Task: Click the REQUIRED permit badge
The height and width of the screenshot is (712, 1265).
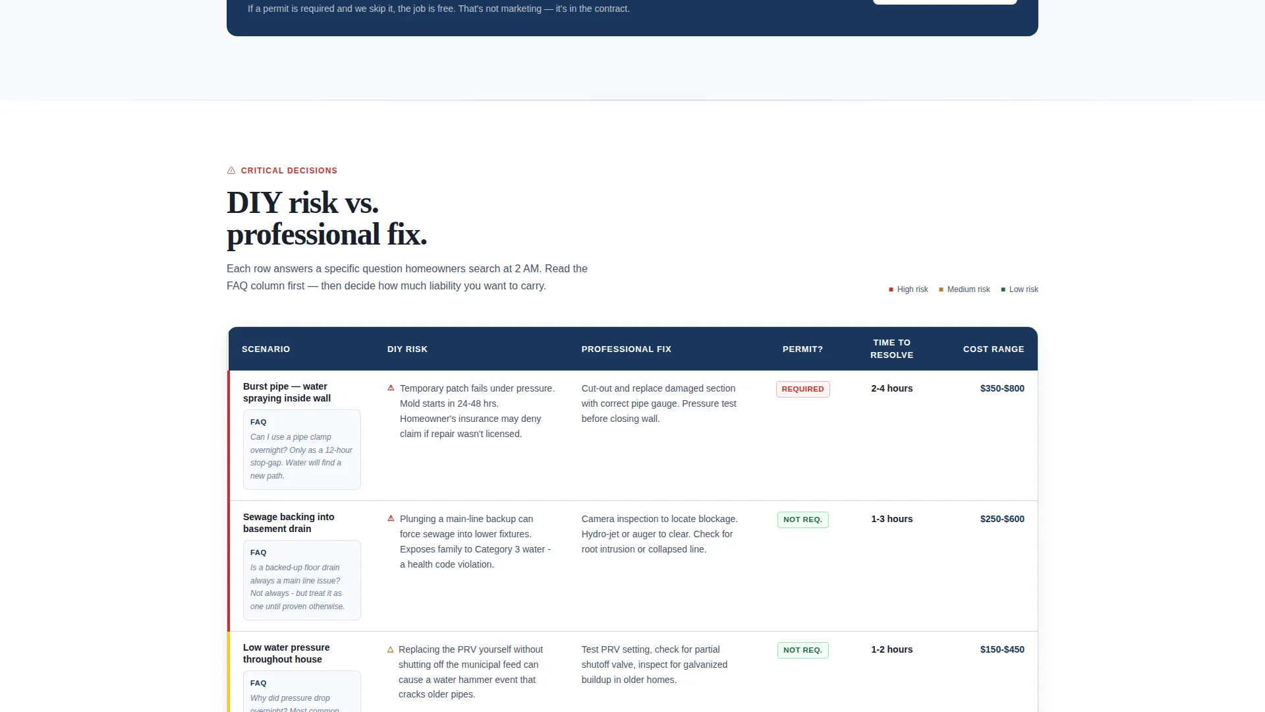Action: click(x=802, y=389)
